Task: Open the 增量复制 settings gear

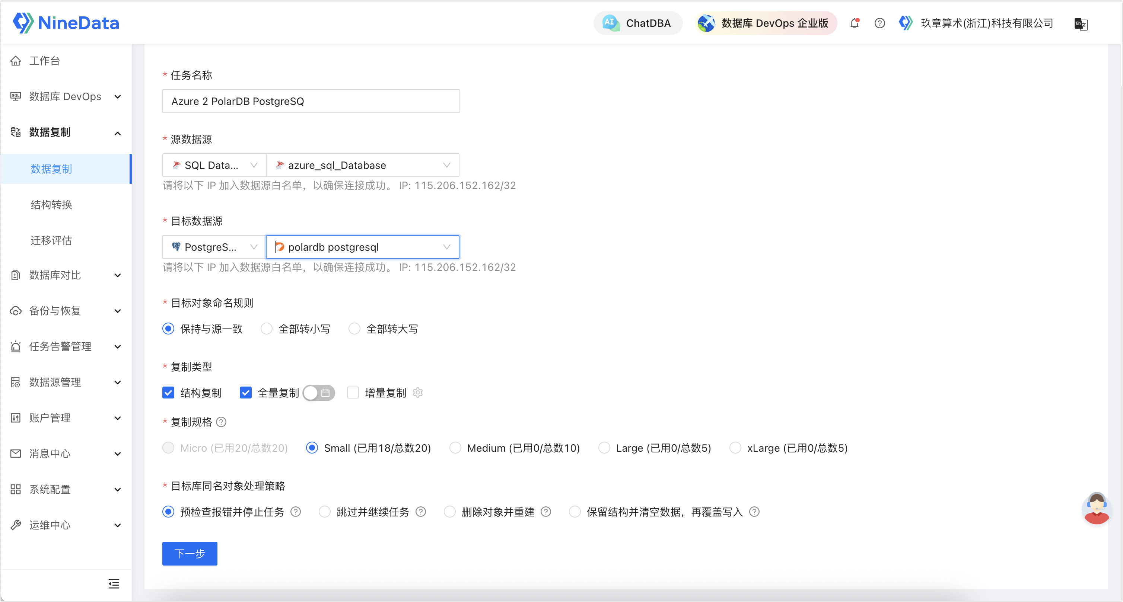Action: click(x=418, y=393)
